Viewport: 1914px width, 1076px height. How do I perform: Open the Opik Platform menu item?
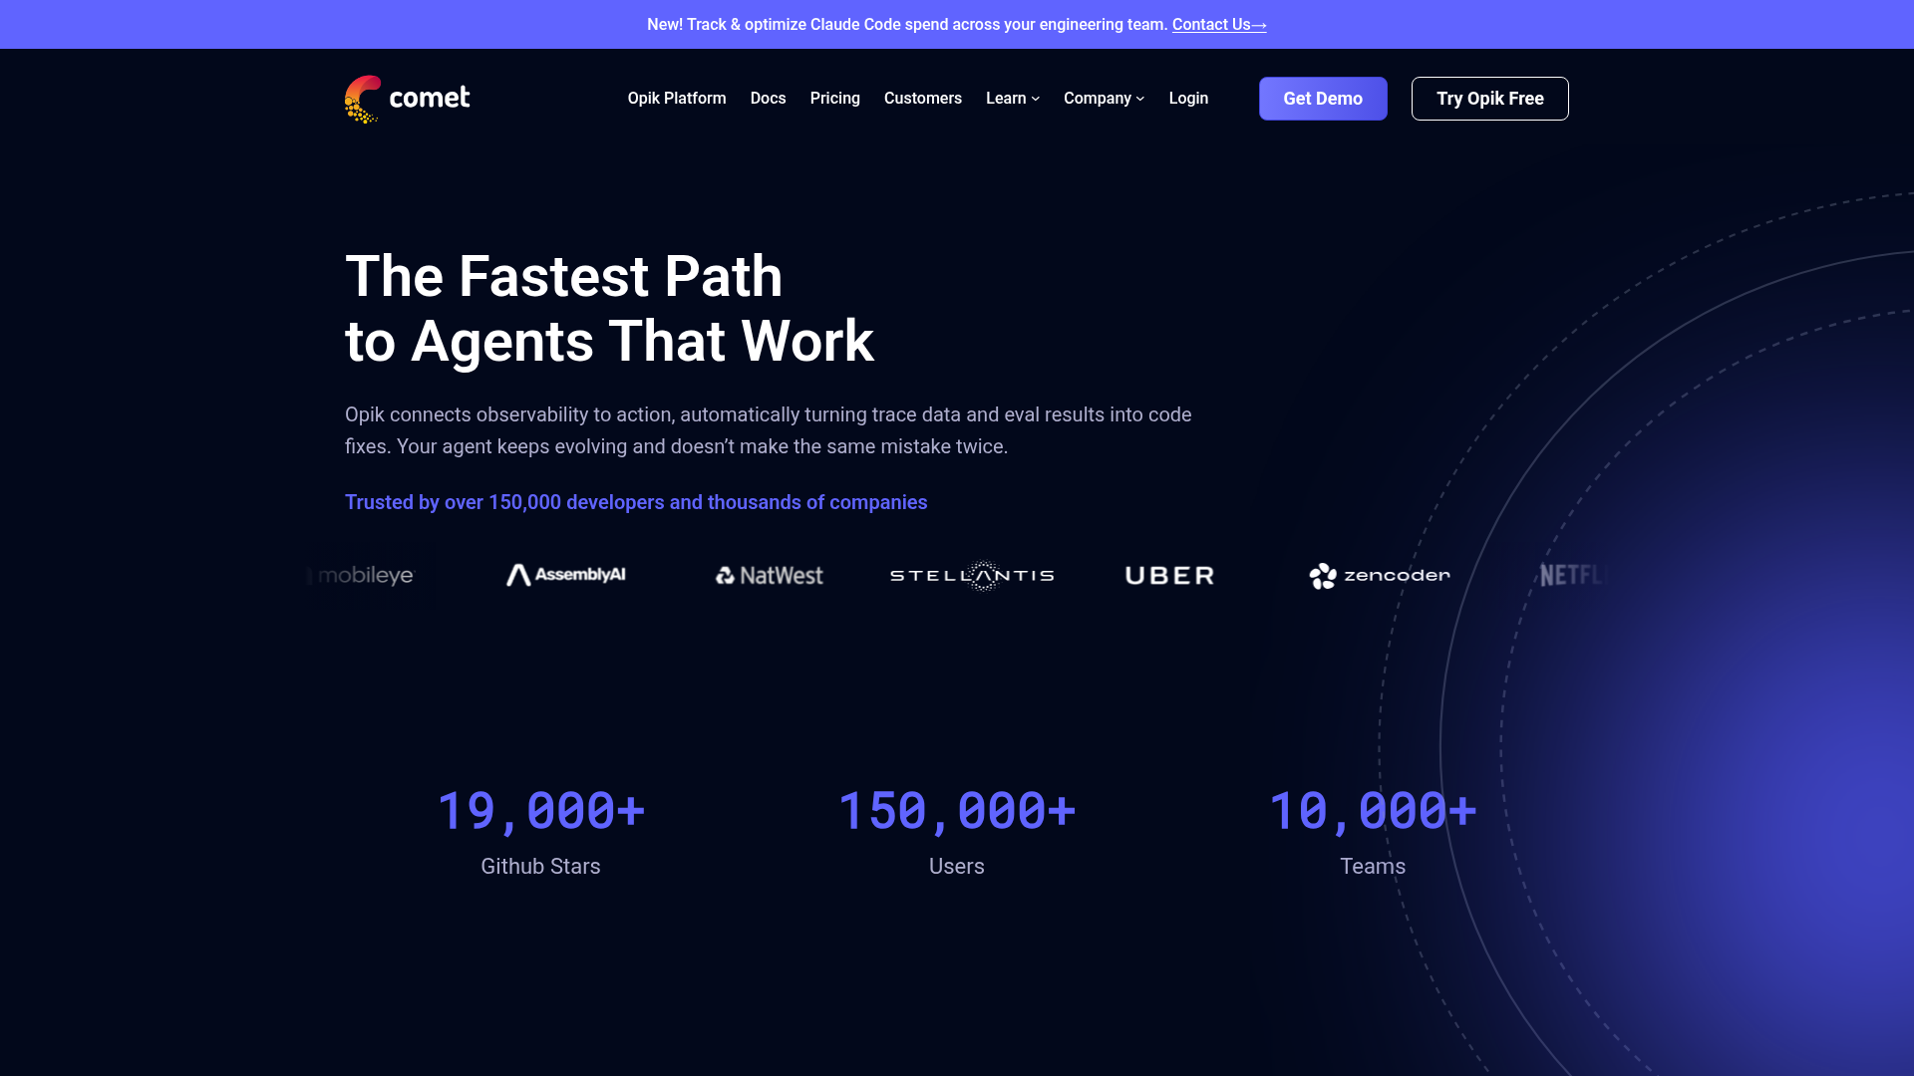pyautogui.click(x=676, y=99)
